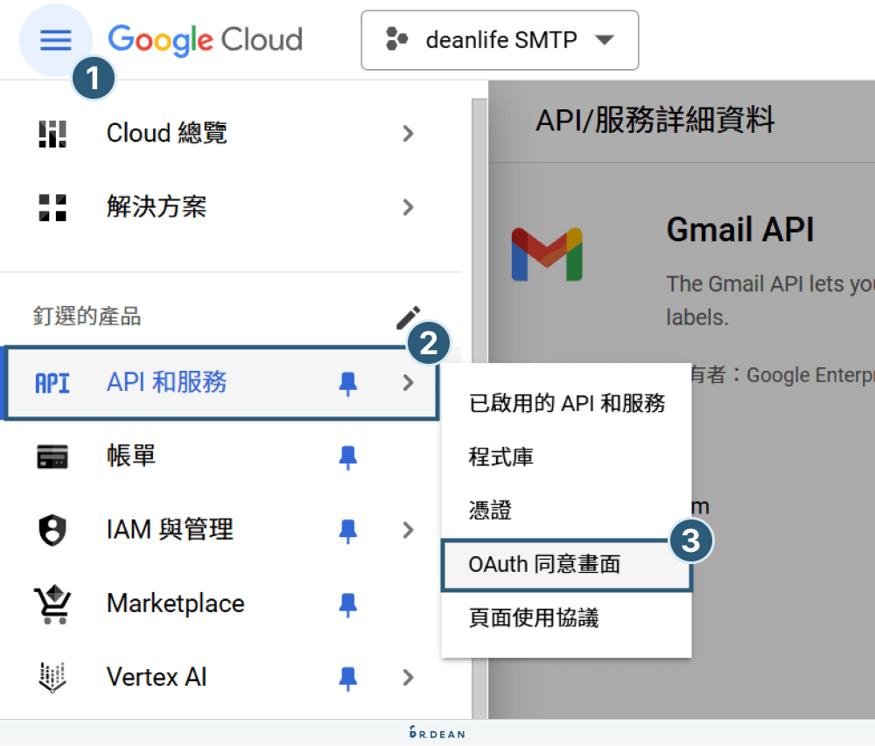This screenshot has width=875, height=746.
Task: Click the 帳單 billing card icon
Action: pos(53,456)
